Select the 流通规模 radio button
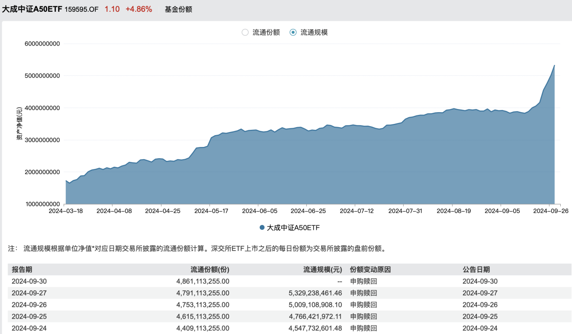This screenshot has height=334, width=572. (x=293, y=32)
